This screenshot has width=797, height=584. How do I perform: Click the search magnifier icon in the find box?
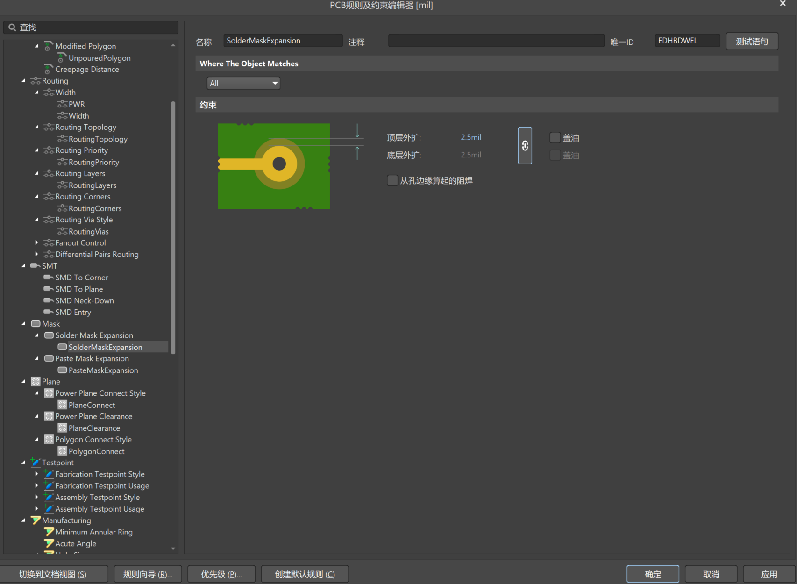[x=12, y=27]
